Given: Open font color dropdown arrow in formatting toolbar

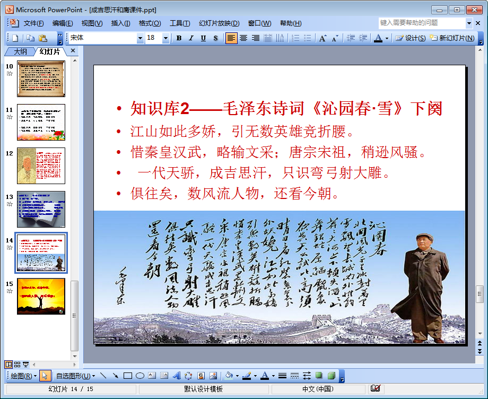Looking at the screenshot, I should pos(387,38).
